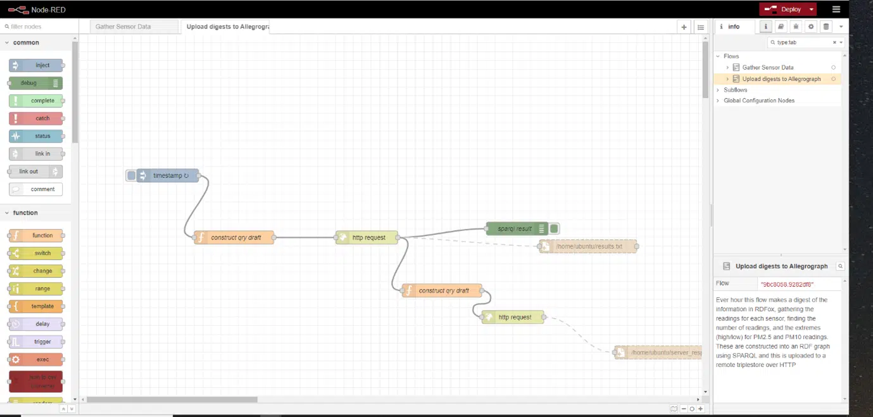Select the range palette node
This screenshot has height=417, width=873.
pyautogui.click(x=36, y=289)
